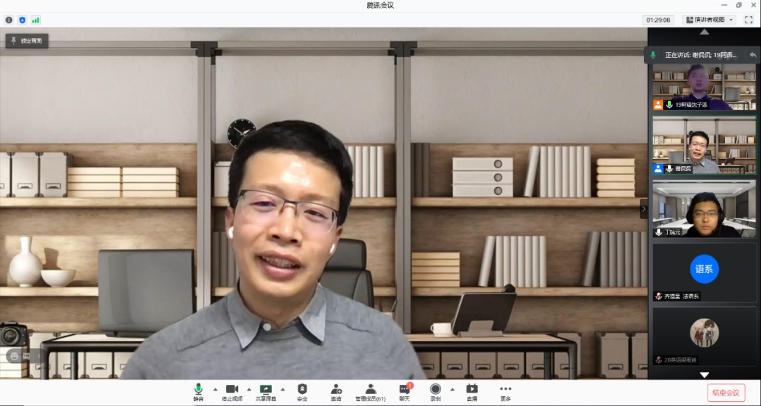Click the End Meeting (结束会议) button

coord(726,393)
